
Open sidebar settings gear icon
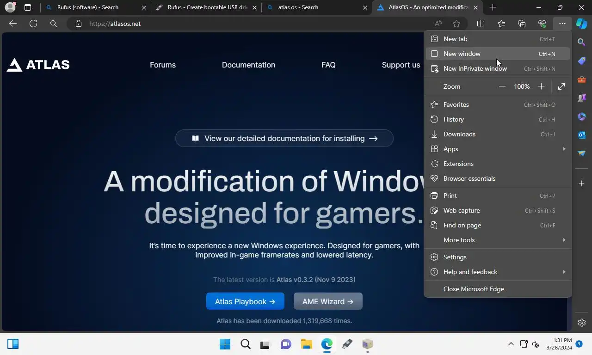[582, 323]
